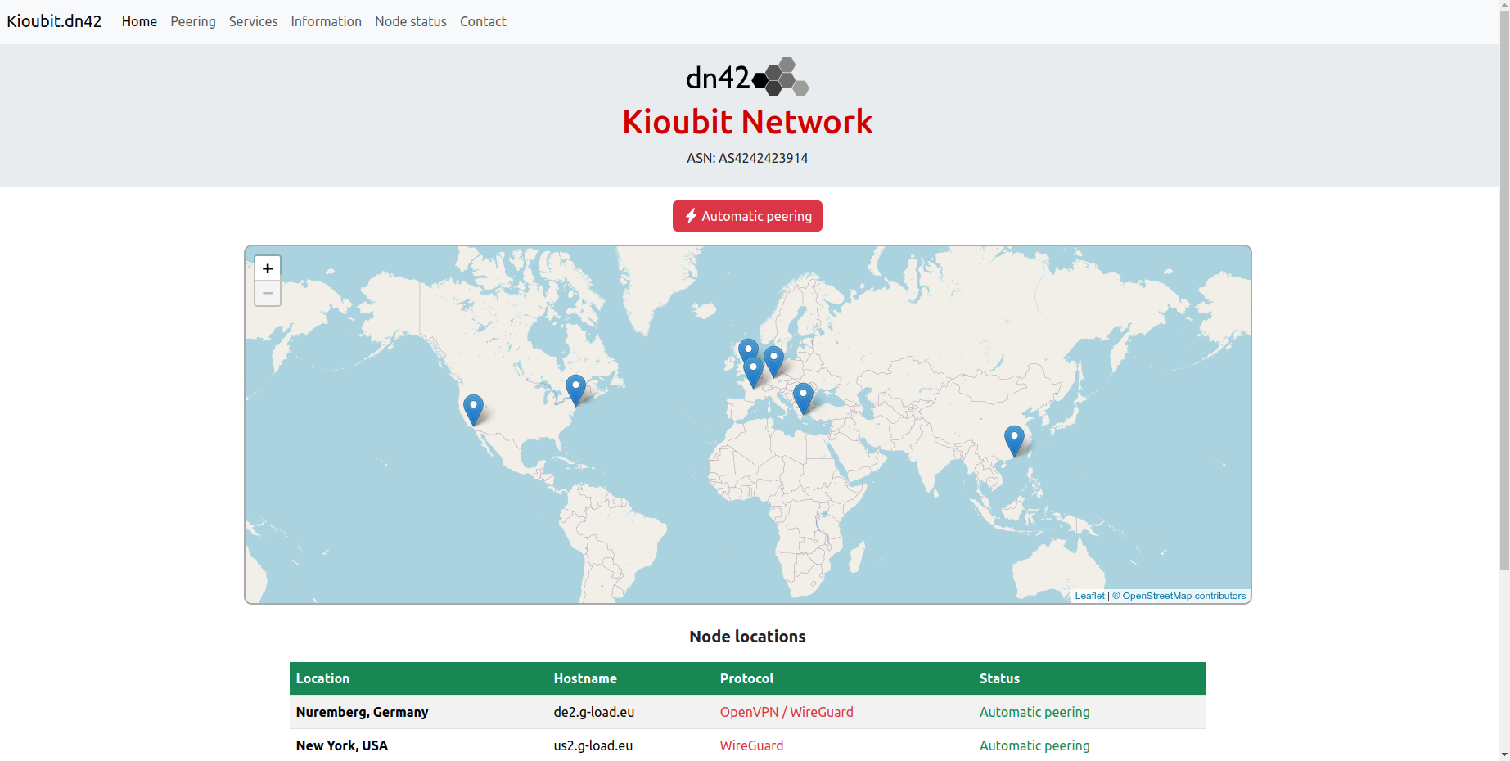Open the Information nav link
Image resolution: width=1510 pixels, height=761 pixels.
tap(326, 21)
